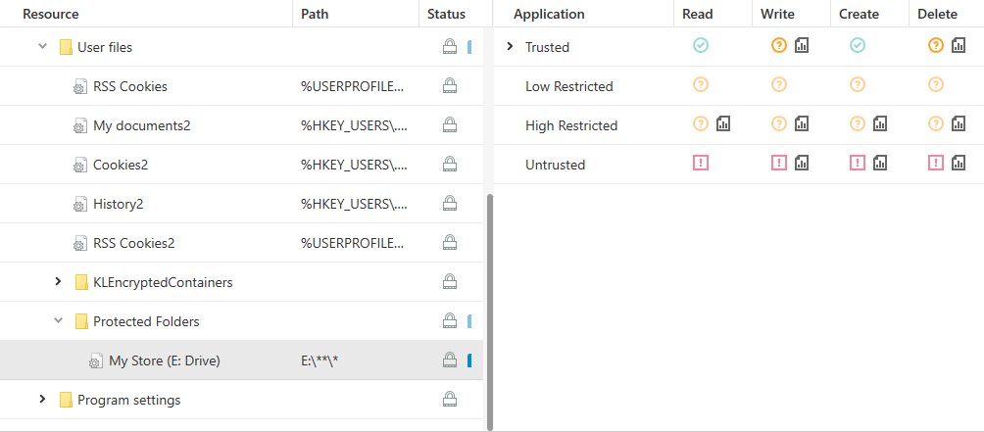Screen dimensions: 984x432
Task: Click the Resource column header
Action: tap(51, 14)
